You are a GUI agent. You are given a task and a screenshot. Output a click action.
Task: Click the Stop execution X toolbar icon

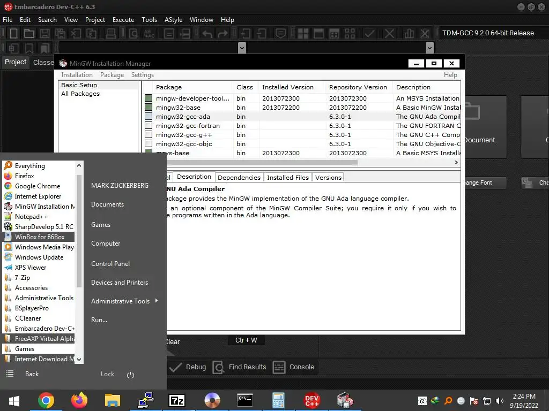click(389, 33)
